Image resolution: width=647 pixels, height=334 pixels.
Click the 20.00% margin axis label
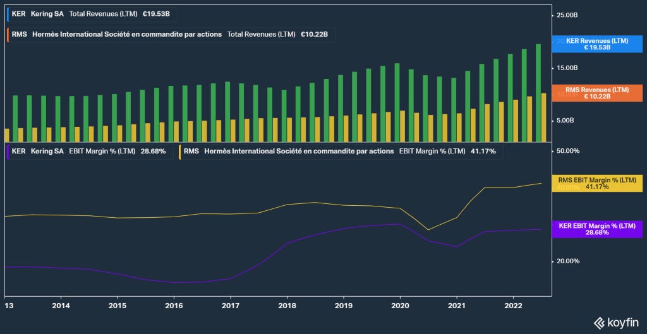[x=568, y=261]
